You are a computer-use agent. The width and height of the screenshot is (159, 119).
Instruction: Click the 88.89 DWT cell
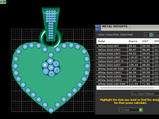pyautogui.click(x=147, y=65)
